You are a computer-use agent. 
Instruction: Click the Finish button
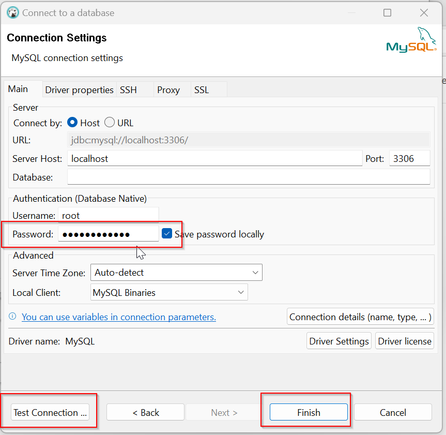click(309, 412)
